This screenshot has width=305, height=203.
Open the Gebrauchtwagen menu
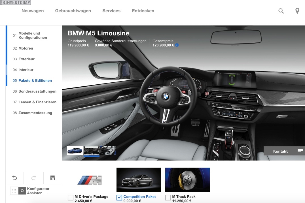tap(73, 11)
